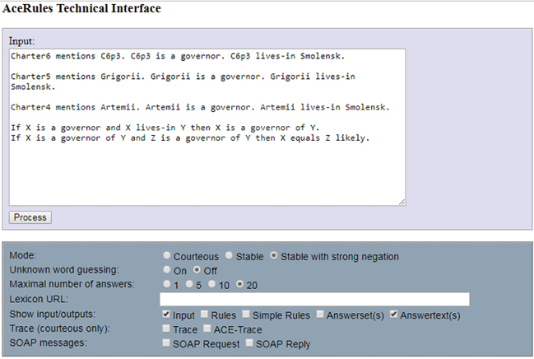Uncheck the Answertext(s) checkbox
The image size is (534, 359).
[395, 315]
